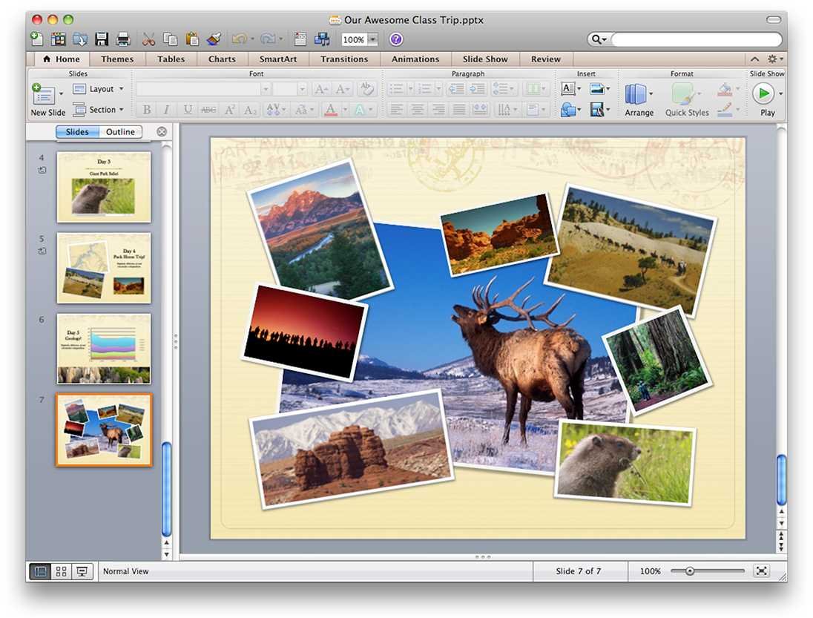813x618 pixels.
Task: Switch to slide sorter view
Action: (61, 571)
